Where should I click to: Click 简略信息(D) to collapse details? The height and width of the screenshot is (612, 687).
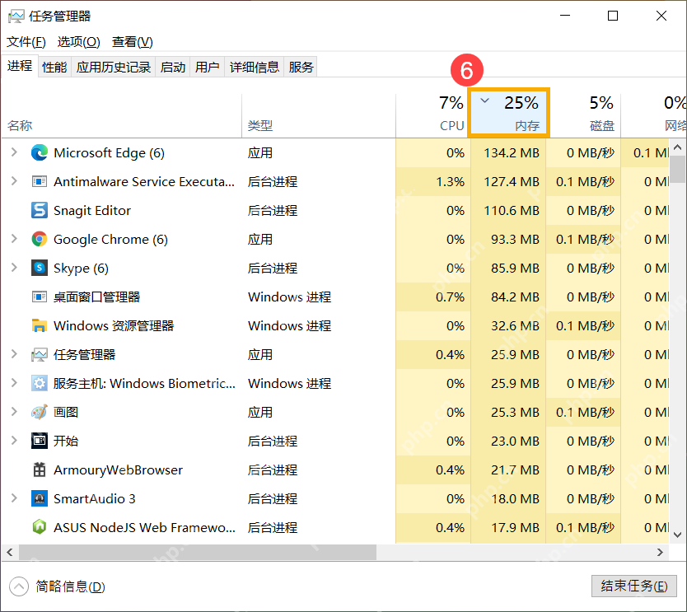tap(58, 586)
